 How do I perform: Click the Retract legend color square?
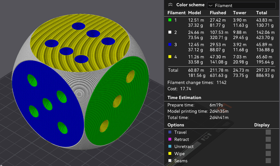pos(170,139)
